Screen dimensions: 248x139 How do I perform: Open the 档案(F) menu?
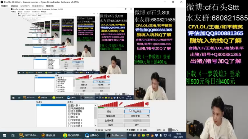point(5,6)
